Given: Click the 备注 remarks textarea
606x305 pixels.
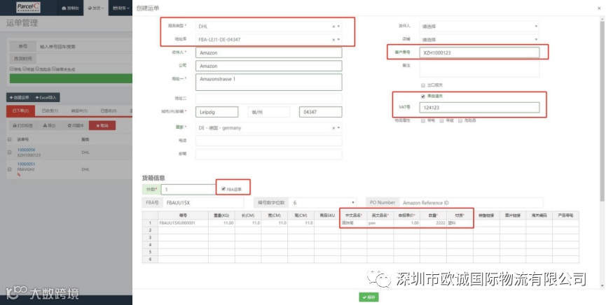Looking at the screenshot, I should (x=479, y=69).
